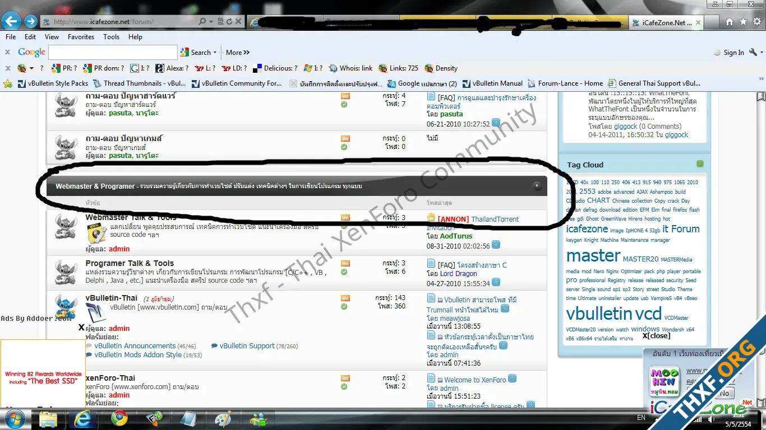Collapse the Webmaster & Programer category
The height and width of the screenshot is (430, 766).
[x=537, y=186]
